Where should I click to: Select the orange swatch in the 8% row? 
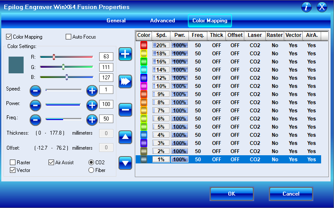point(144,102)
